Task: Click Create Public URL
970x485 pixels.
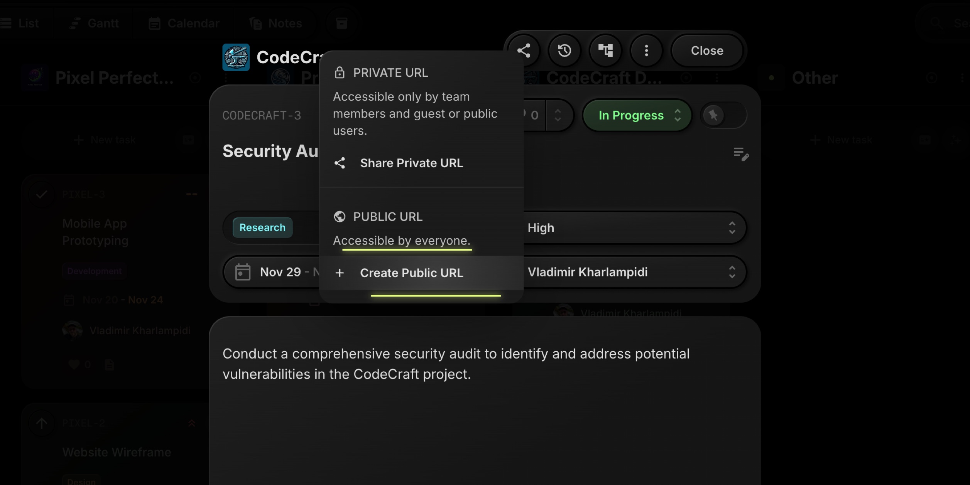Action: 411,273
